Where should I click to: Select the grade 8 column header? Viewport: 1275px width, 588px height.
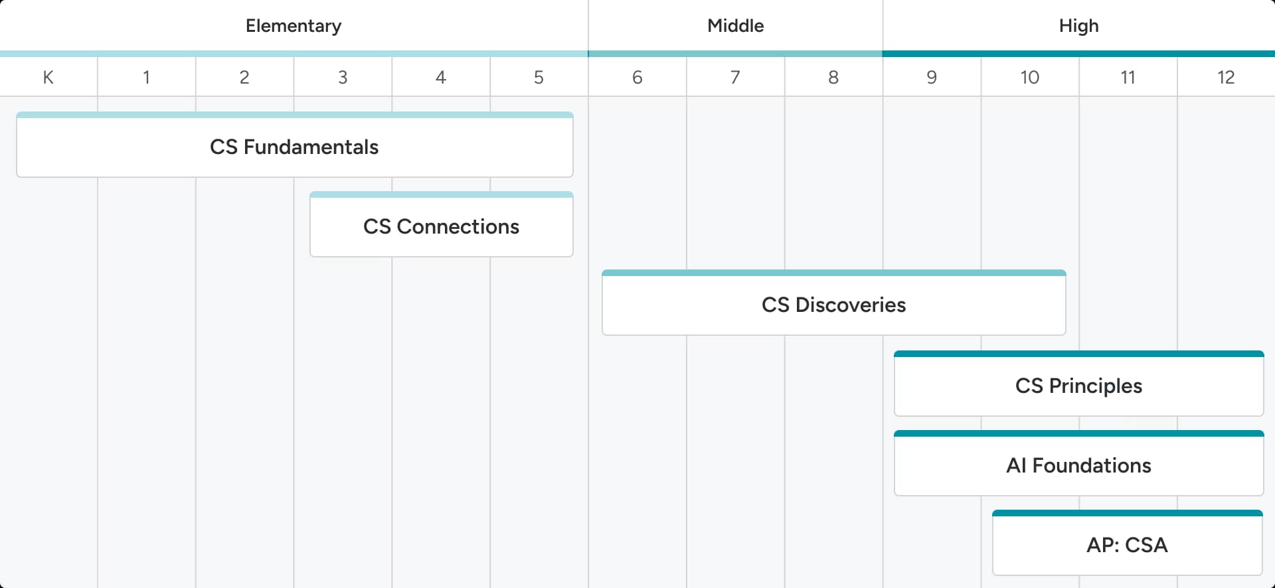pos(833,78)
